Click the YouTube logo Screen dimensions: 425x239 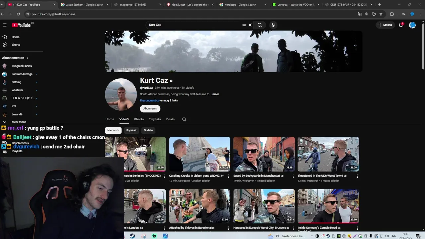click(21, 25)
